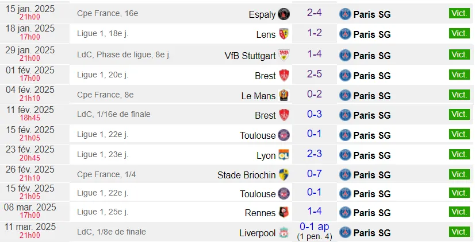Viewport: 475px width, 242px height.
Task: Click the Lens club crest icon
Action: (284, 34)
